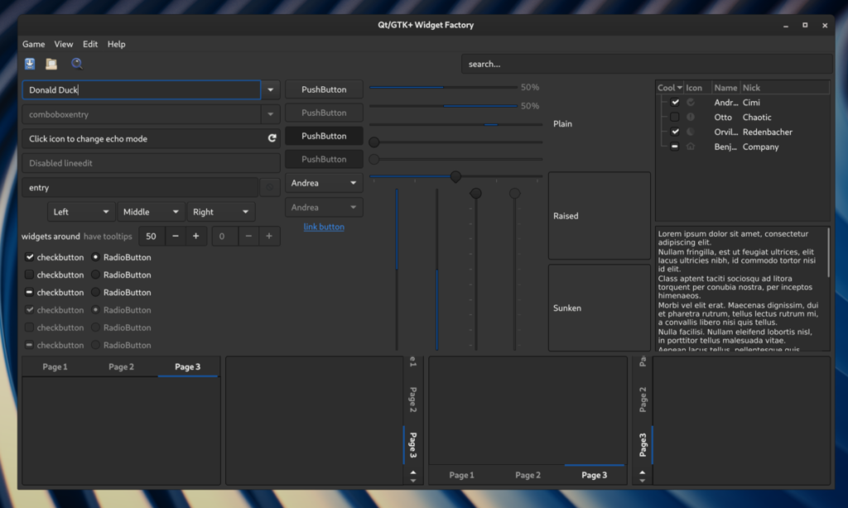Click the magnifying glass toolbar icon
The image size is (848, 508).
77,64
